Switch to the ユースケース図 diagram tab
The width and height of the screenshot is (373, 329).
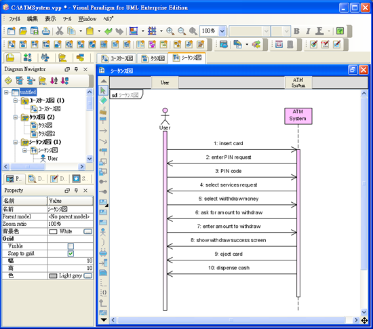117,58
